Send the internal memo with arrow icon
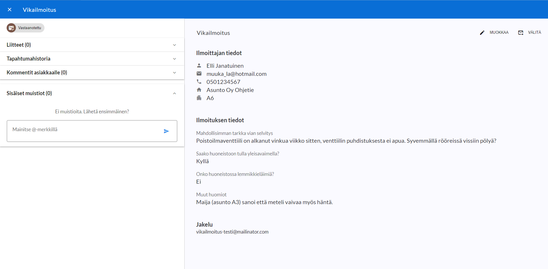The height and width of the screenshot is (269, 548). tap(166, 131)
